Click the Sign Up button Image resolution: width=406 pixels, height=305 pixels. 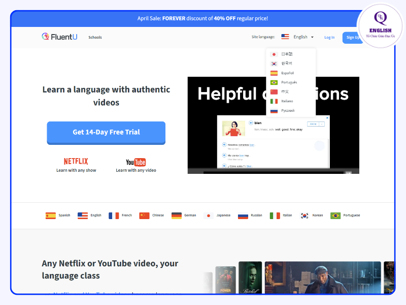pos(352,38)
